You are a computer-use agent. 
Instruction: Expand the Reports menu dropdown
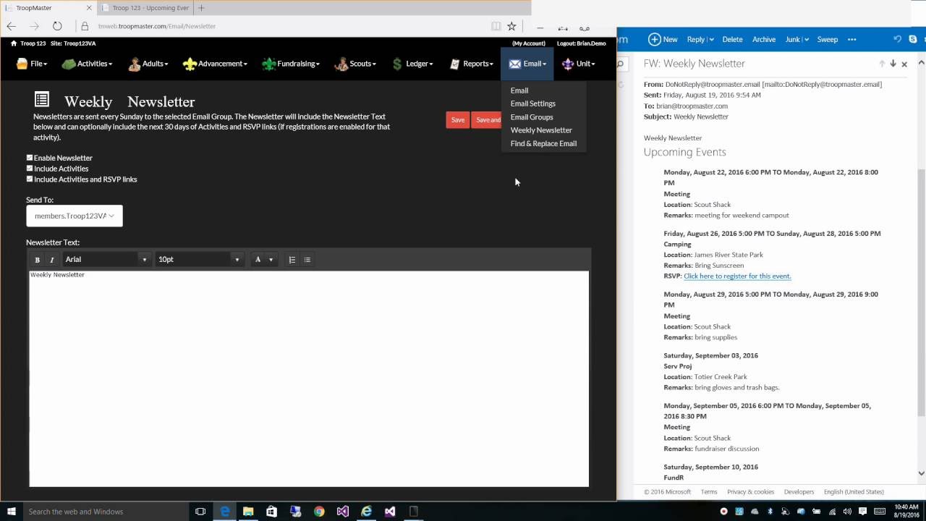tap(472, 64)
